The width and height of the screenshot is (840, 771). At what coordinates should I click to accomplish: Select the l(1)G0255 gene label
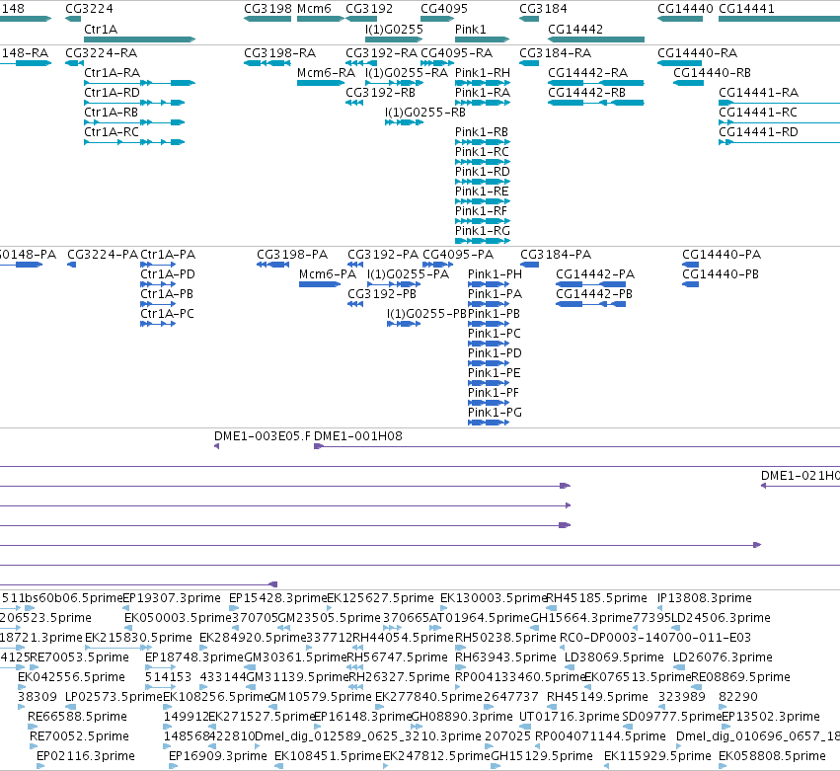click(x=394, y=29)
